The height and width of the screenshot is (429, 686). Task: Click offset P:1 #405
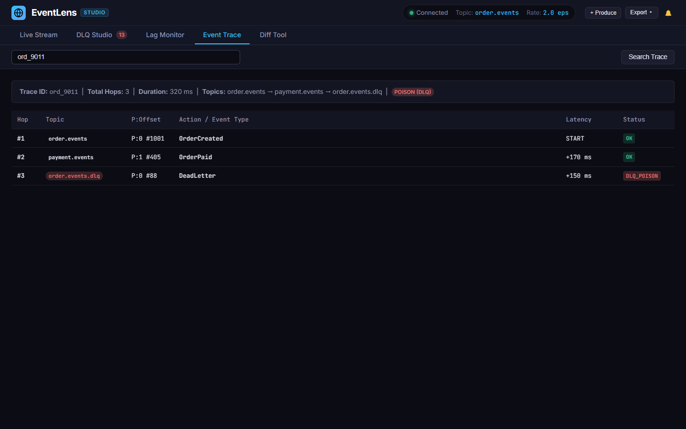coord(146,157)
